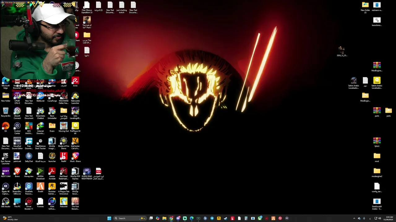Select the "just chatting twitch" text file
The width and height of the screenshot is (396, 222).
click(x=122, y=8)
